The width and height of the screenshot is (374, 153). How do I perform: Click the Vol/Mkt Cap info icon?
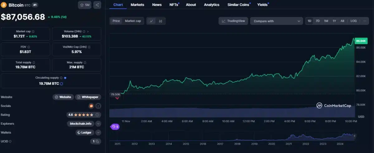[89, 47]
